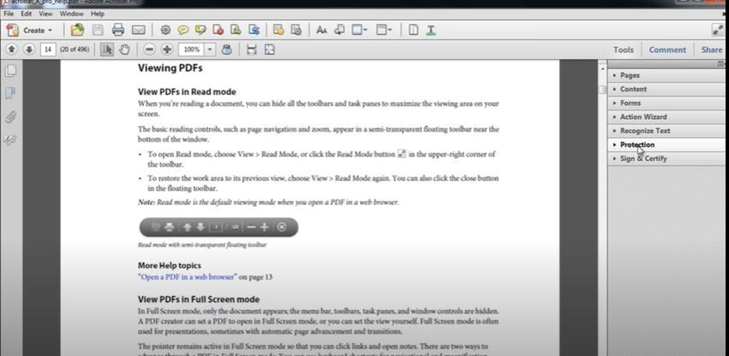Activate the Select tool cursor icon
The width and height of the screenshot is (729, 356).
[107, 50]
